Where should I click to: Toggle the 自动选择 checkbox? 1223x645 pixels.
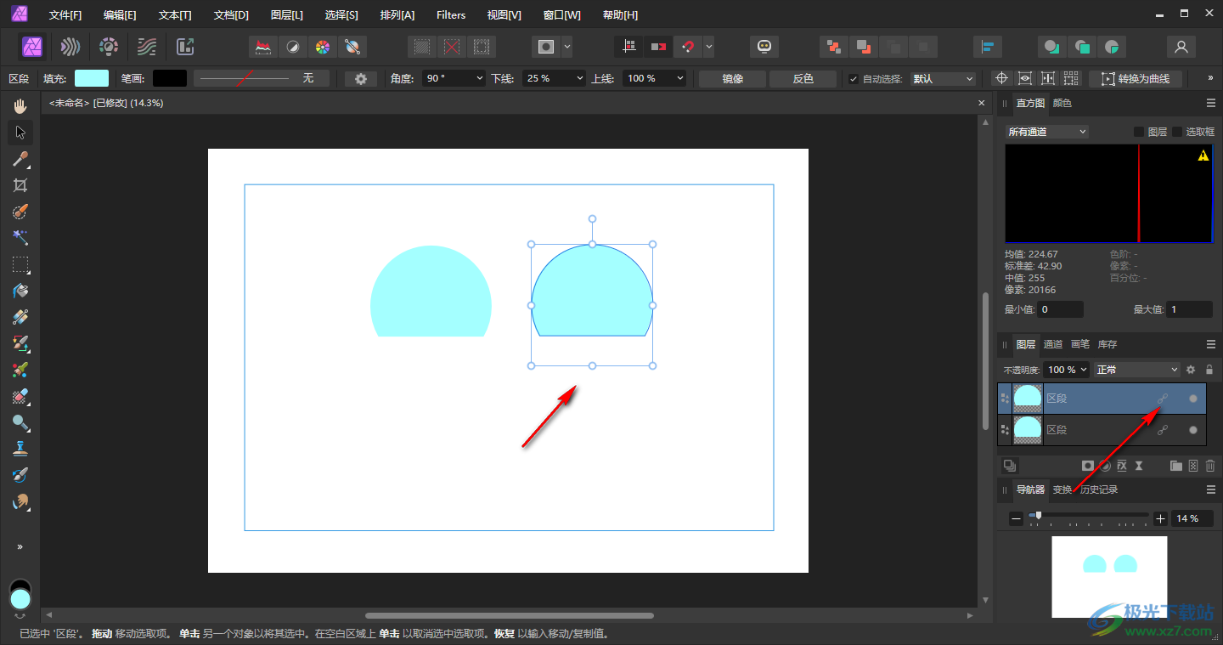pyautogui.click(x=854, y=79)
